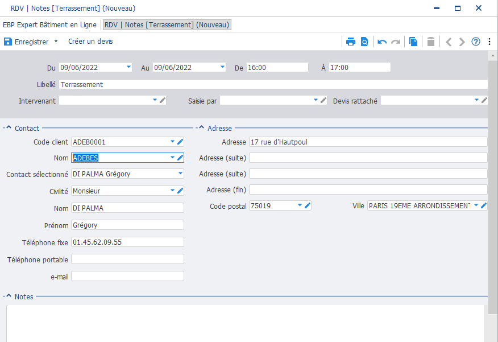Collapse the Notes section

pyautogui.click(x=9, y=296)
